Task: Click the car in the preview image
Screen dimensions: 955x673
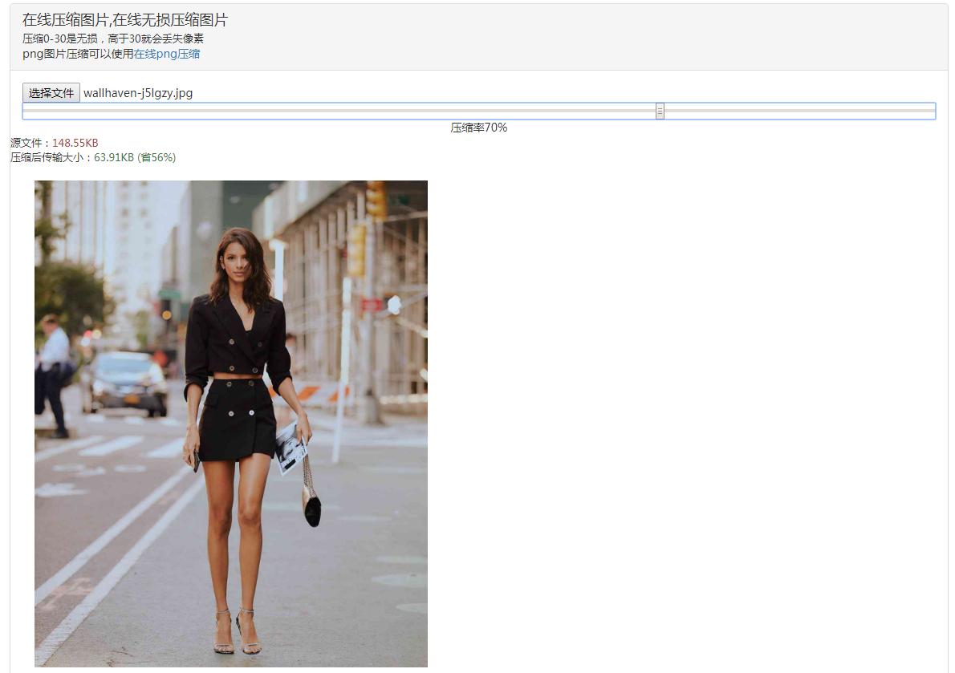Action: coord(124,383)
